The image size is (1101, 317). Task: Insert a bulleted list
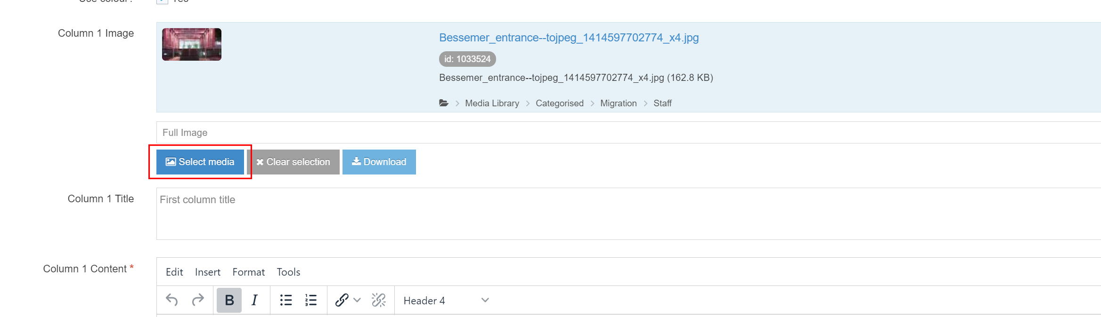coord(286,300)
